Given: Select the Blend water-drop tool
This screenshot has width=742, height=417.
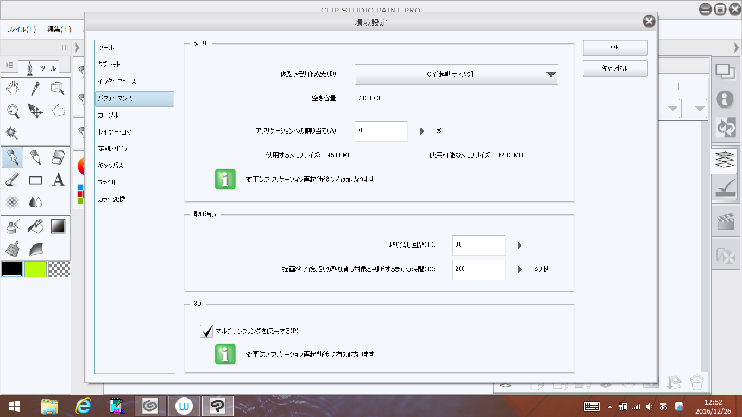Looking at the screenshot, I should pyautogui.click(x=35, y=202).
